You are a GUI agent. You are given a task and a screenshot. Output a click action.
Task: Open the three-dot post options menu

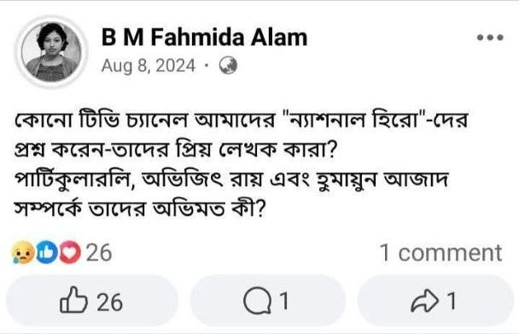pyautogui.click(x=490, y=38)
